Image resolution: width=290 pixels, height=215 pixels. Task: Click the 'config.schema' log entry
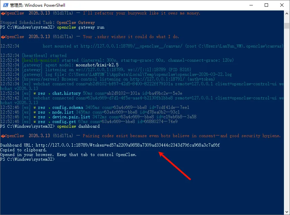(x=68, y=107)
